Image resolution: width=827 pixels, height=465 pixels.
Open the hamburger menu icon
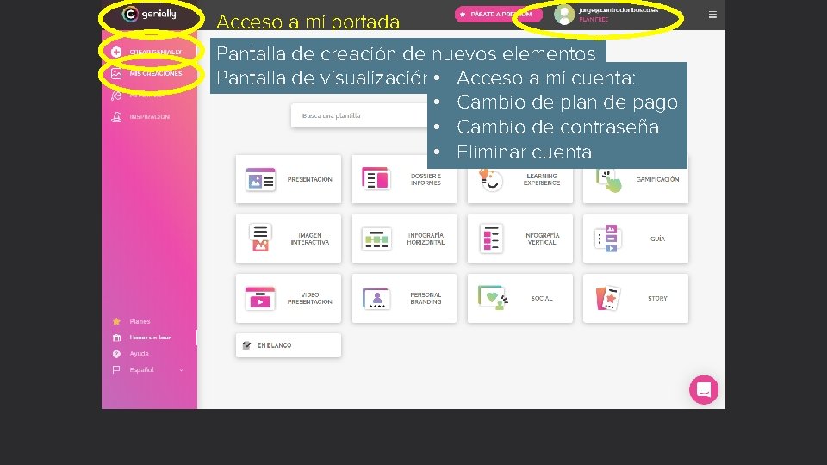click(x=712, y=15)
